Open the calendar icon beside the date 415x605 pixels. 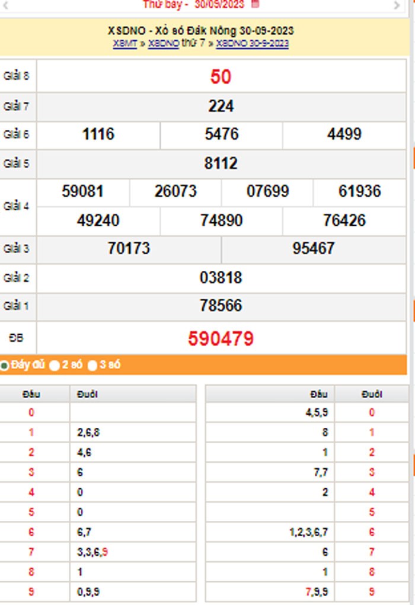coord(256,4)
